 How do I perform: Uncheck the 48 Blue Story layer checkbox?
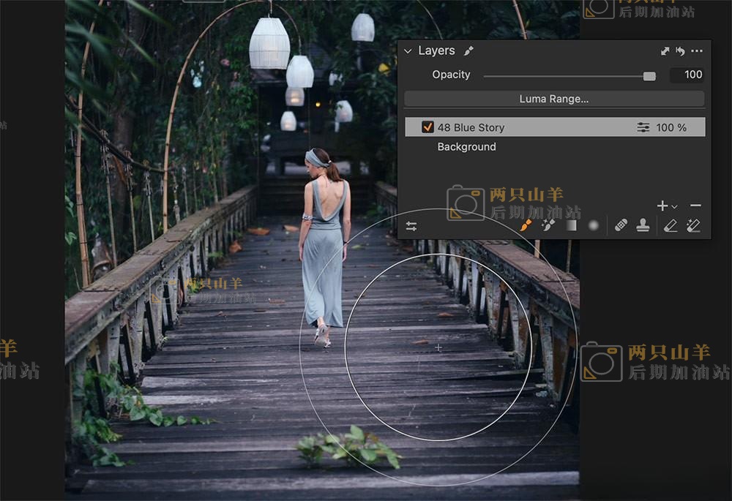pos(427,127)
